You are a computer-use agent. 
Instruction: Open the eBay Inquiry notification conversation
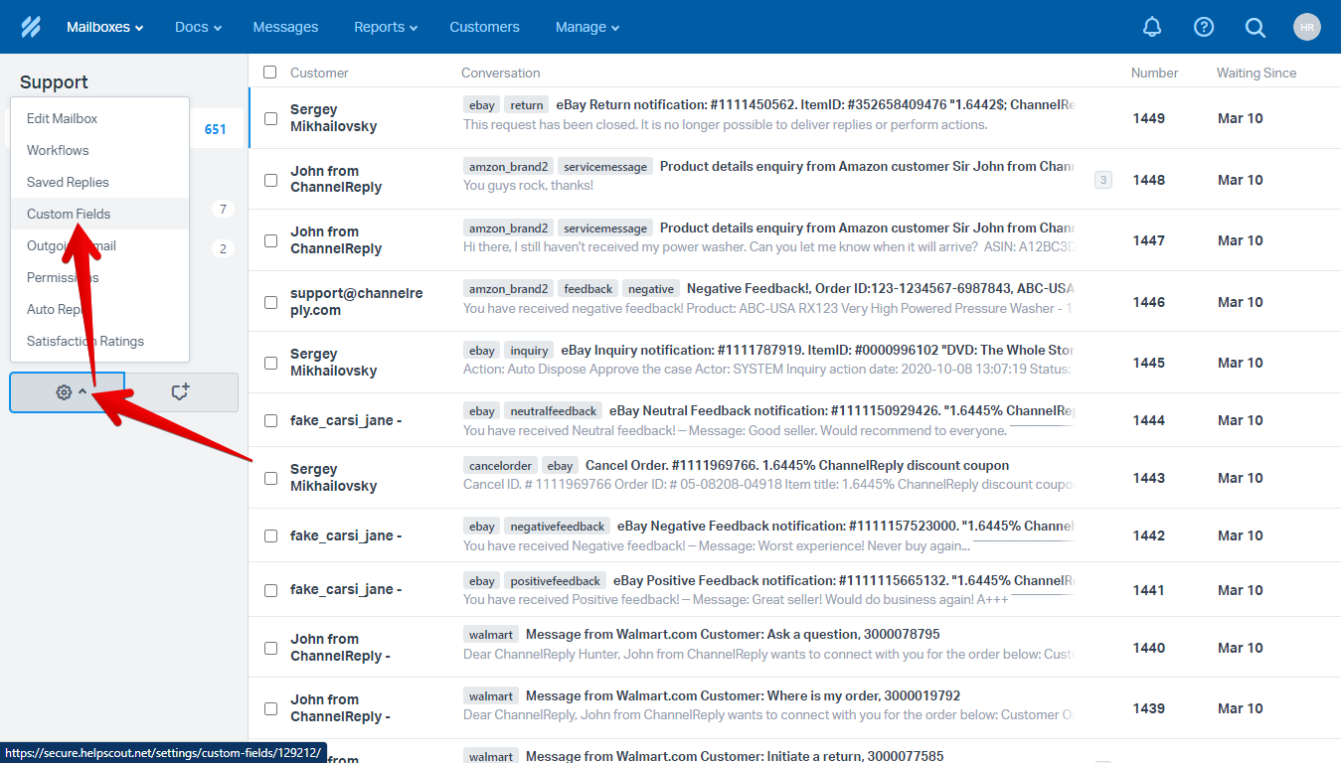pos(817,351)
